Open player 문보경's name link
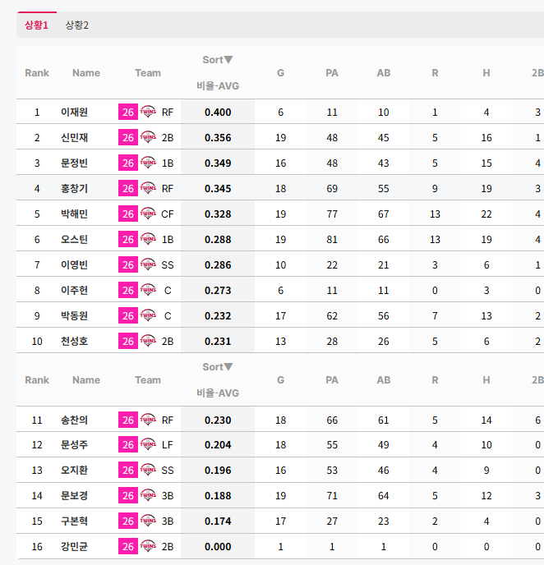 (74, 495)
